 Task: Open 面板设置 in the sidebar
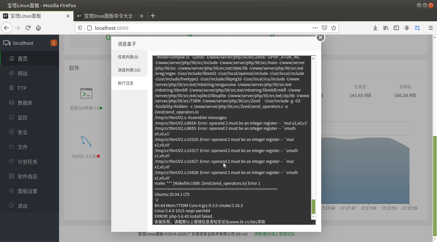tap(30, 191)
